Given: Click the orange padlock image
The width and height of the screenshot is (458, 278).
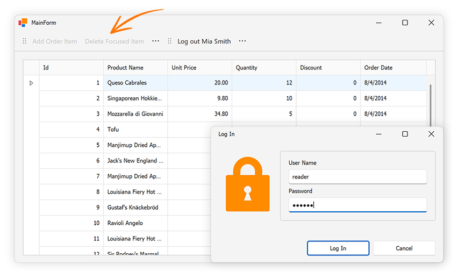Looking at the screenshot, I should click(x=248, y=184).
